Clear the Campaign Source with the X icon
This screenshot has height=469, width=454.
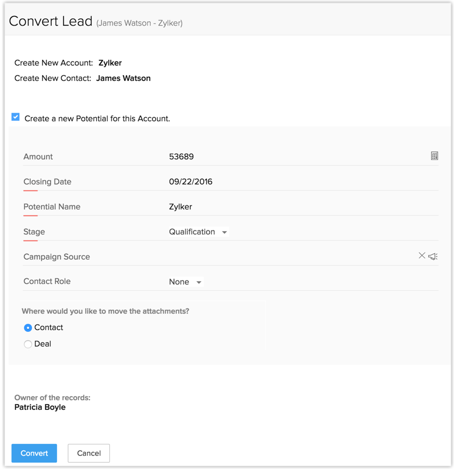click(422, 256)
